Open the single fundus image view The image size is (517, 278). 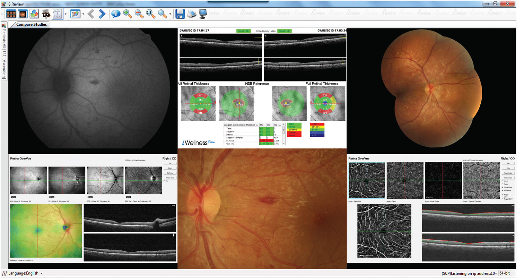click(x=23, y=14)
